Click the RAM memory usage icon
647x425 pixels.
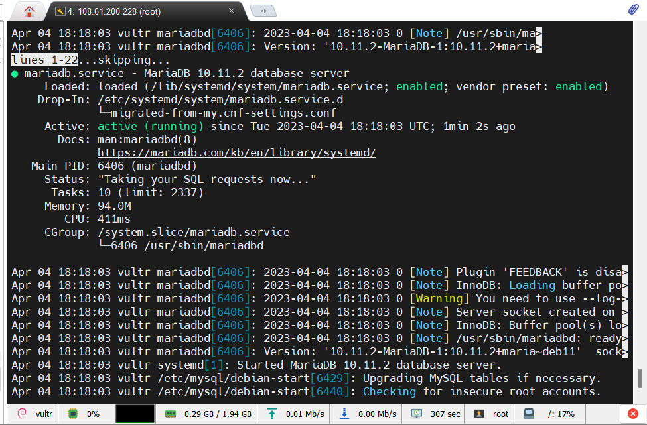pyautogui.click(x=171, y=414)
